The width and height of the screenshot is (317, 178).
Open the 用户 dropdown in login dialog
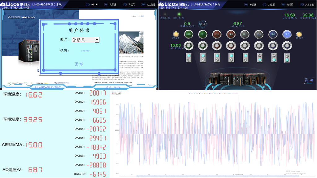tap(97, 40)
